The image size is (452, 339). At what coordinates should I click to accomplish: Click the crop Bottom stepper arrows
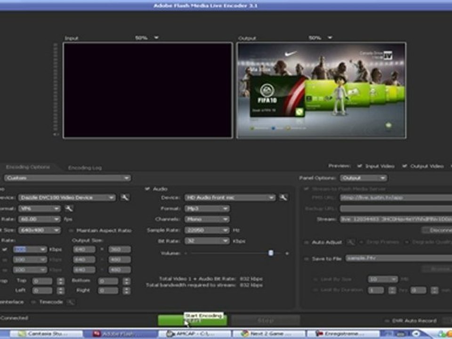(x=126, y=281)
